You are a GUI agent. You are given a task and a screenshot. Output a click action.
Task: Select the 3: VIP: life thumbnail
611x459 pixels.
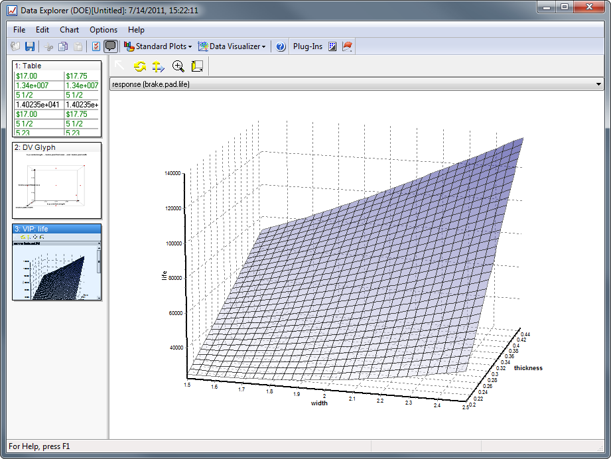pos(57,263)
